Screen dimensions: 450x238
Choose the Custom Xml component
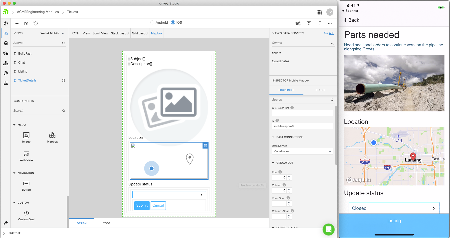pos(26,213)
